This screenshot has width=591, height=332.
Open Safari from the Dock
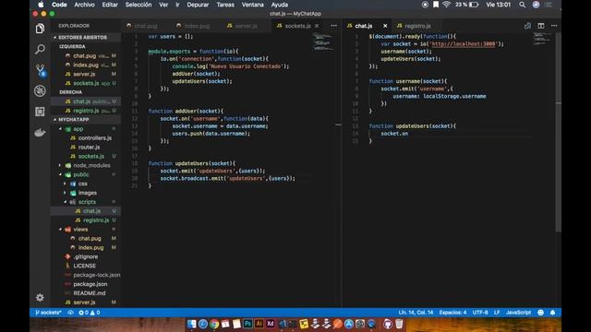[x=203, y=324]
